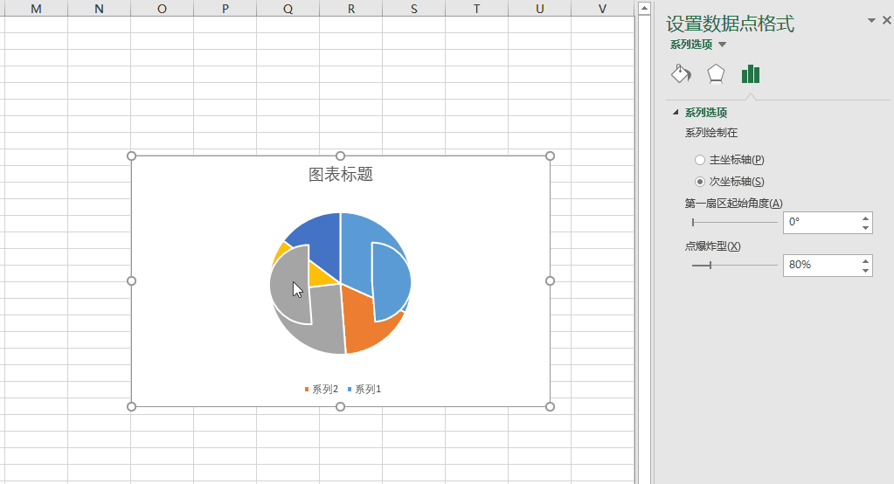Increase the first slice angle with up arrow

[x=865, y=218]
